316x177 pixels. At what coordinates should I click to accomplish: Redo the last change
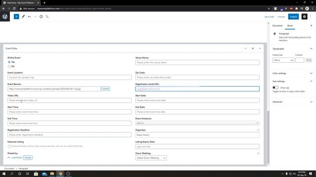(x=35, y=17)
